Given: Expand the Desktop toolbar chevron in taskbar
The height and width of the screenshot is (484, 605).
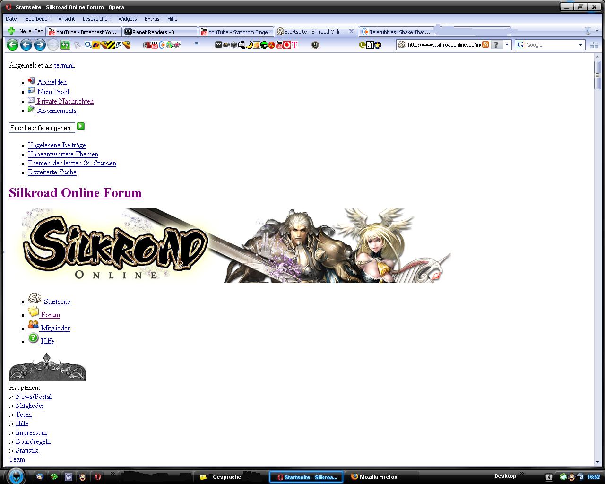Looking at the screenshot, I should 522,473.
